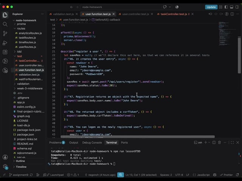Click the new terminal plus icon
Screen dimensions: 242x181
pyautogui.click(x=206, y=143)
